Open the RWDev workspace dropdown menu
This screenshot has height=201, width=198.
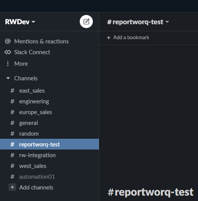[20, 22]
